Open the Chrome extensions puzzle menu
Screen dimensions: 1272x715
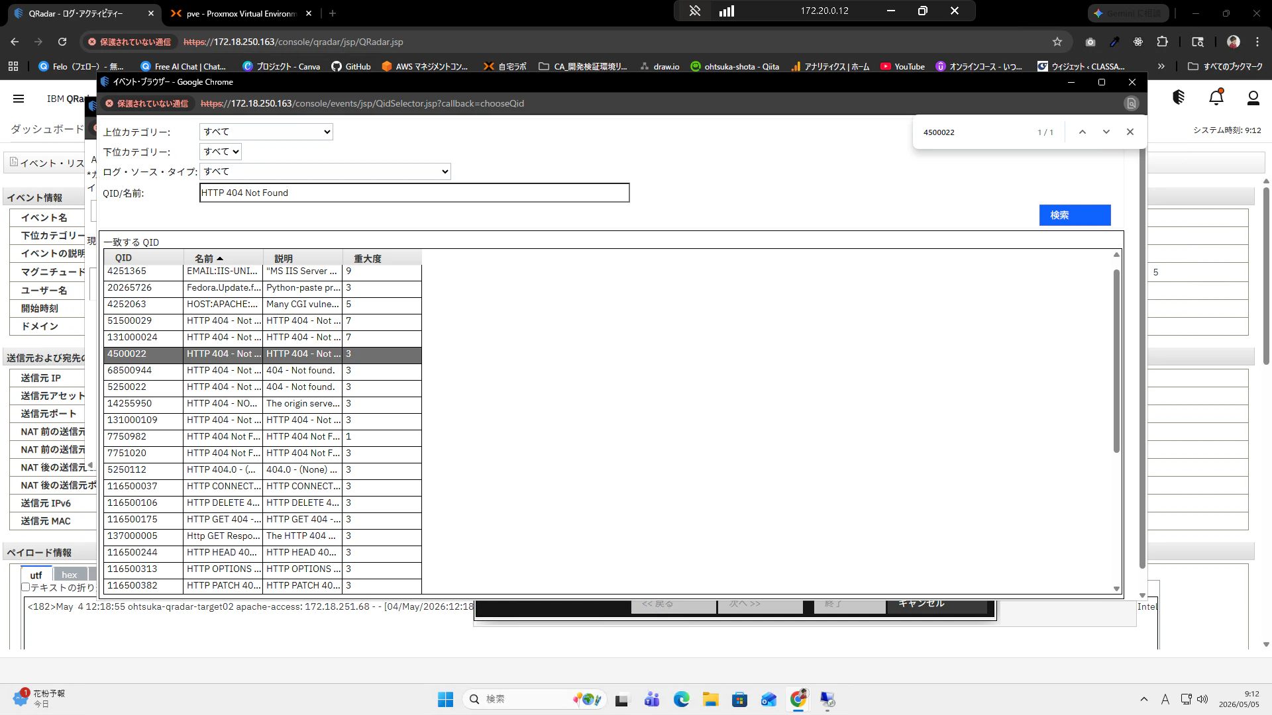point(1162,42)
